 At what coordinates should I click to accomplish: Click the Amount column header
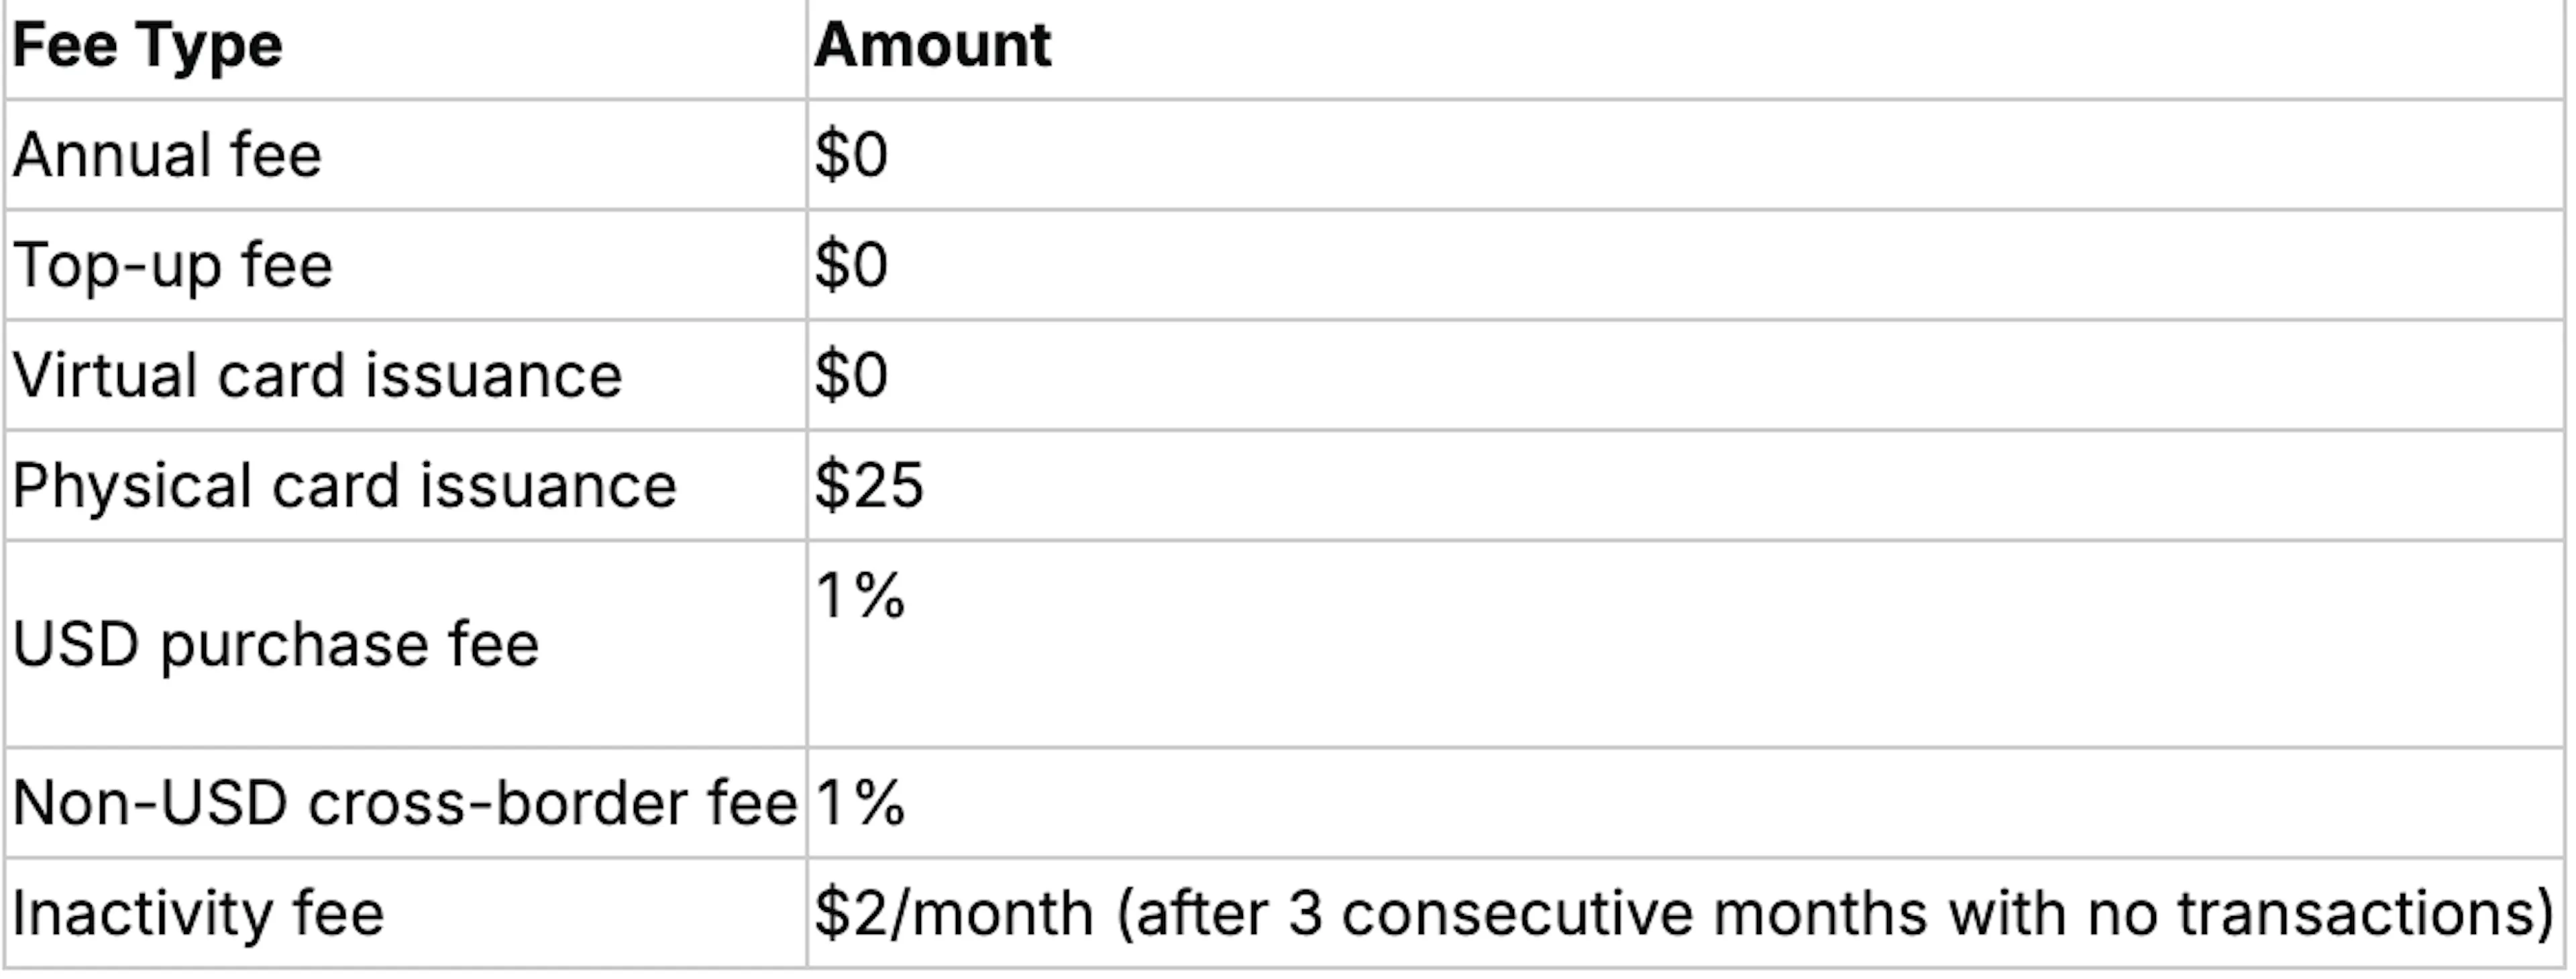click(932, 46)
